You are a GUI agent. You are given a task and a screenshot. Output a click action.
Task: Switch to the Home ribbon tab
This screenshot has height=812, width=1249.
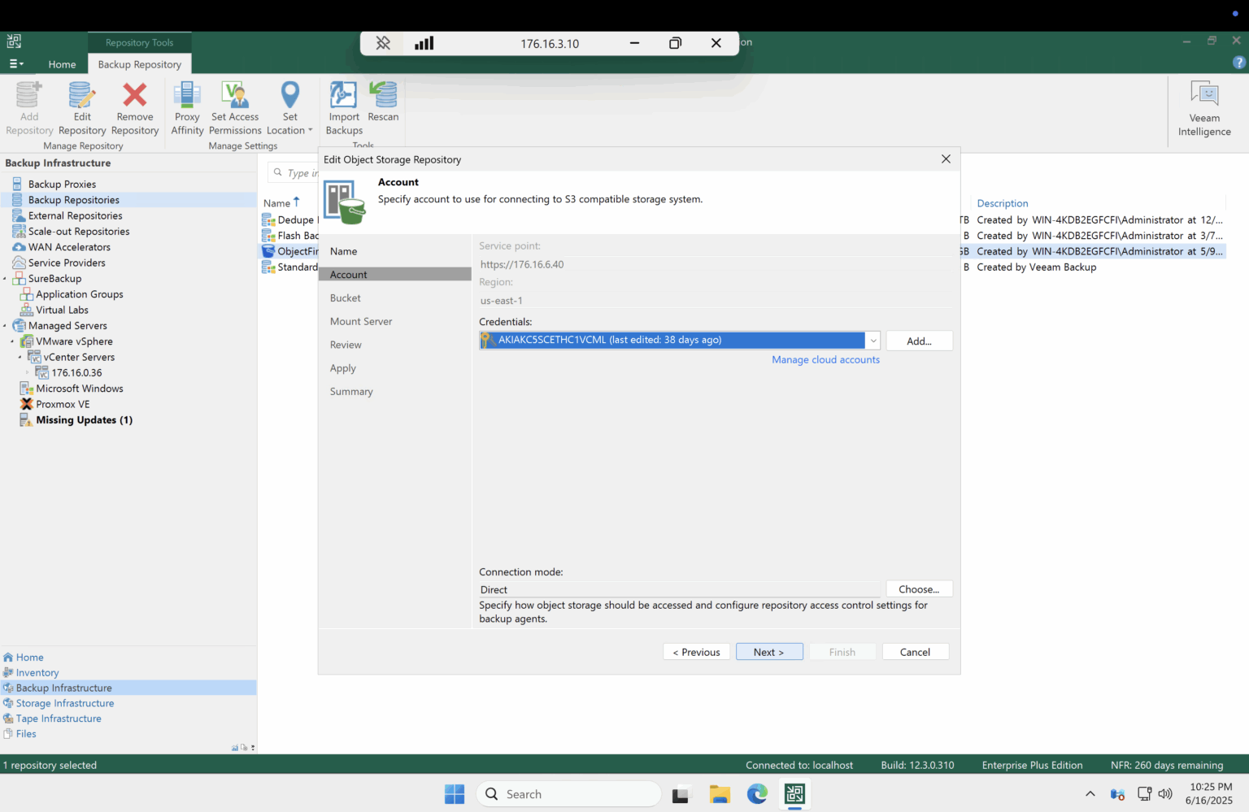(62, 64)
